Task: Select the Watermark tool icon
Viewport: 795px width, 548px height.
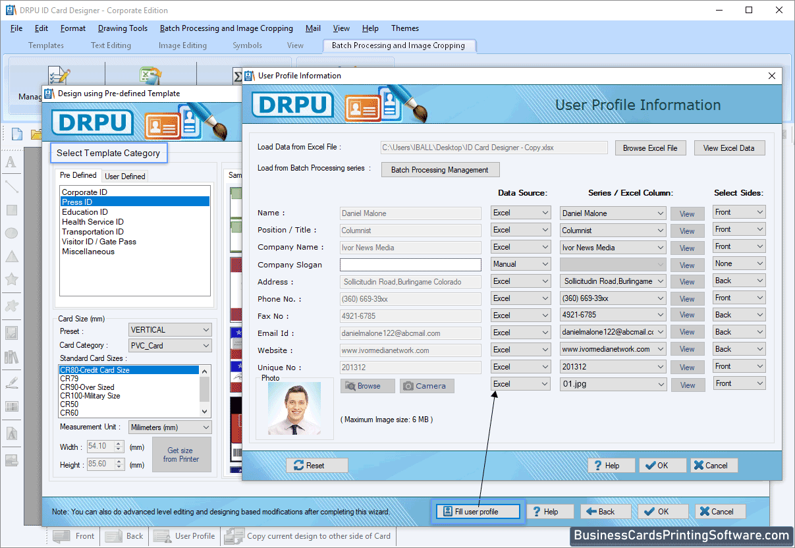Action: (11, 434)
